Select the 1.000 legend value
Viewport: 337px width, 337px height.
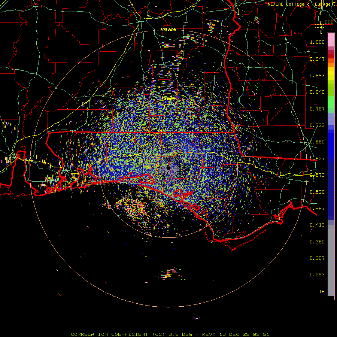pos(317,42)
